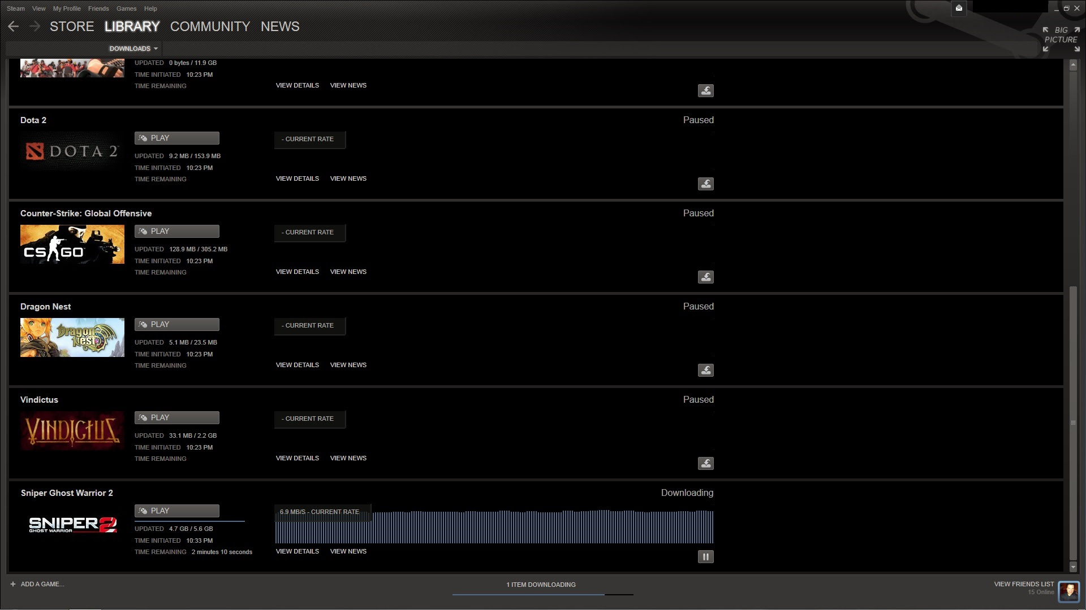Go forward with the right arrow
1086x610 pixels.
(35, 27)
